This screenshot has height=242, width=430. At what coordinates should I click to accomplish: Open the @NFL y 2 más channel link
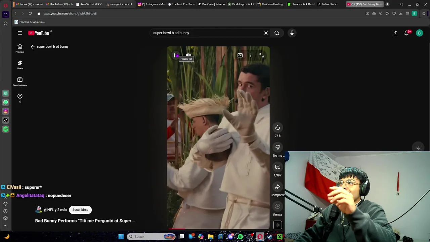55,210
